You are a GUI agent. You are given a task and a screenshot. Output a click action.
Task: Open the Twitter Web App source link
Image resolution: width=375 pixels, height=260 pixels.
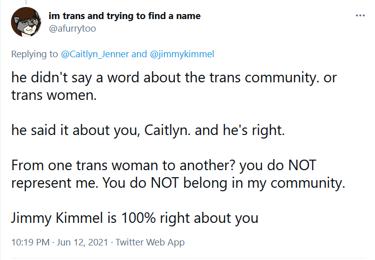coord(150,242)
